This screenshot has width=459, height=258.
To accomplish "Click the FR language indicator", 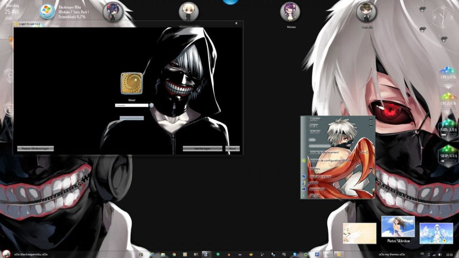I will pyautogui.click(x=422, y=254).
